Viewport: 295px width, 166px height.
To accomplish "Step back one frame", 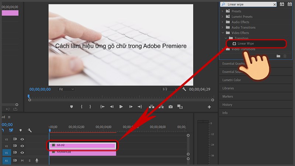I will pos(112,107).
